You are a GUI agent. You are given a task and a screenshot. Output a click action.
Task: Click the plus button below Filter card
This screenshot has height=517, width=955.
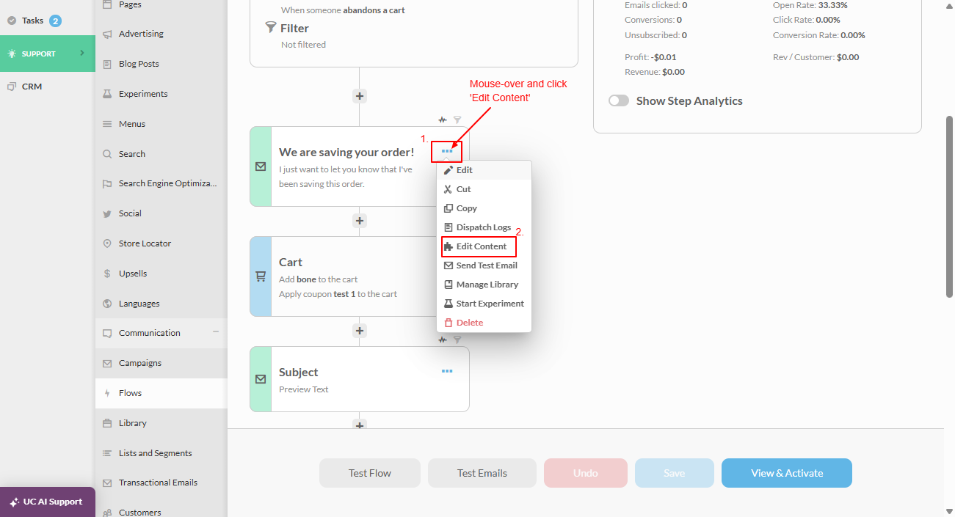pos(360,96)
